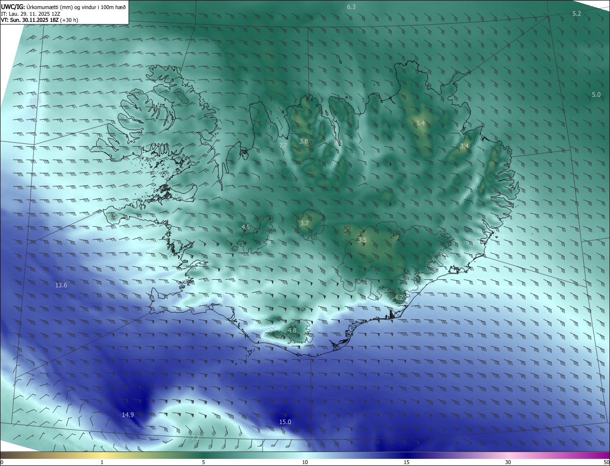
Task: Click the 3.5 value on the map
Action: pos(362,240)
